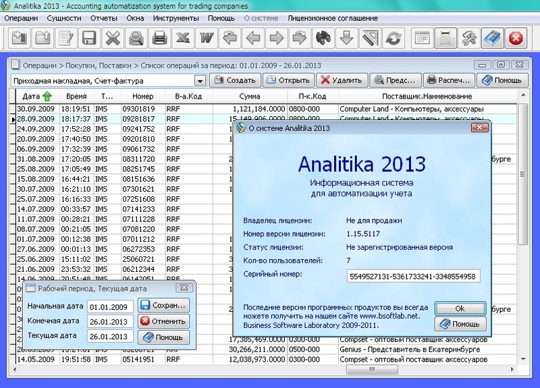Click the Текущая дата field
Image resolution: width=540 pixels, height=388 pixels.
(110, 336)
